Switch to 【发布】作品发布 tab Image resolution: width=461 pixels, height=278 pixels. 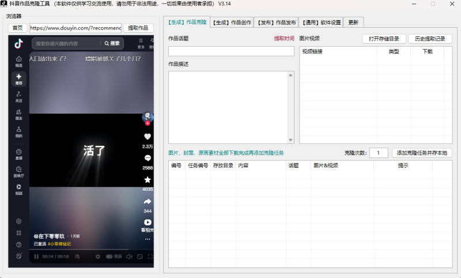277,22
